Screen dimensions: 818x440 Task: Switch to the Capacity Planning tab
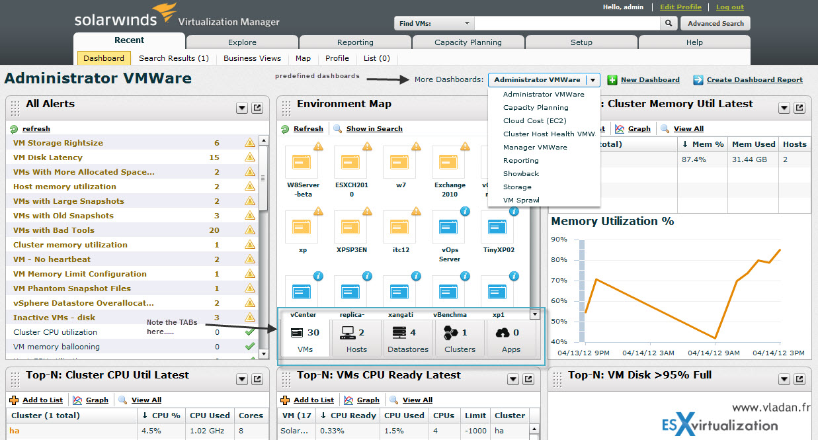(x=468, y=42)
